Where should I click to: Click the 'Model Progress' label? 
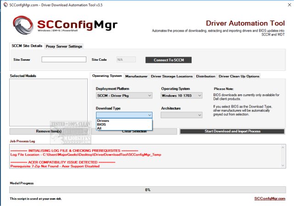(22, 183)
